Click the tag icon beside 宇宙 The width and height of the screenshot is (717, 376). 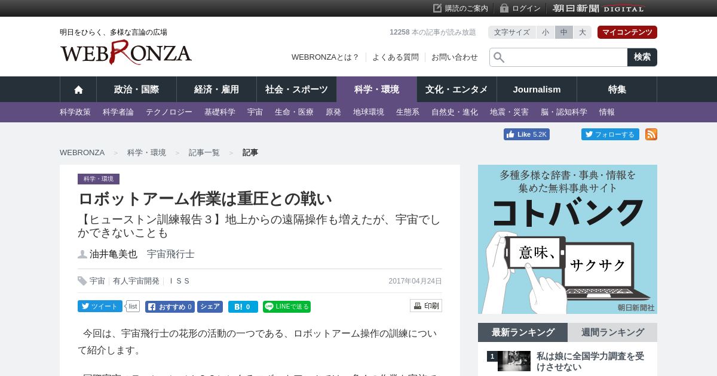coord(82,281)
